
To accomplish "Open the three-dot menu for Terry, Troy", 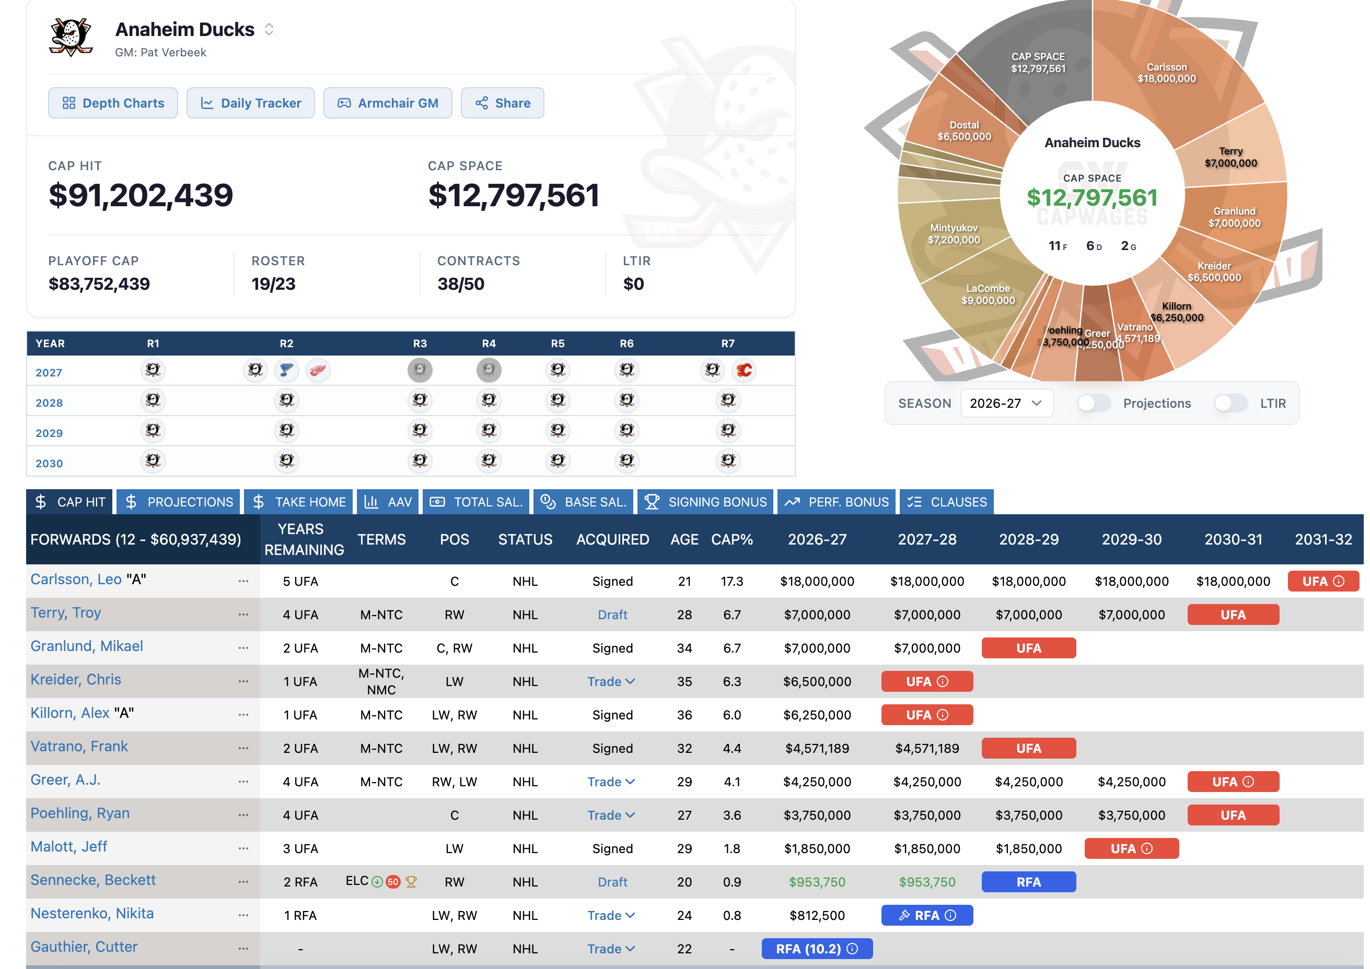I will (243, 615).
